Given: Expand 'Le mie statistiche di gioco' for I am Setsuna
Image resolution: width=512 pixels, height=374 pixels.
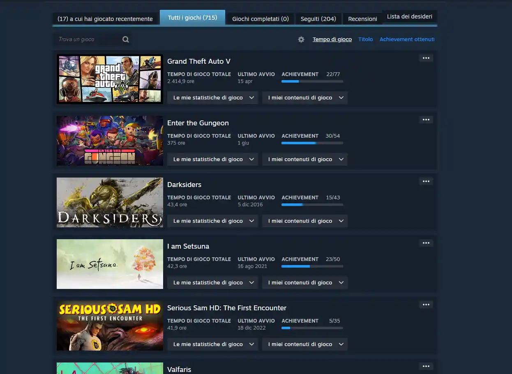Looking at the screenshot, I should [212, 283].
